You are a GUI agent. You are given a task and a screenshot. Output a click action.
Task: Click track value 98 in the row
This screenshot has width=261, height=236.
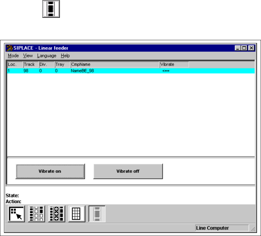[x=26, y=71]
